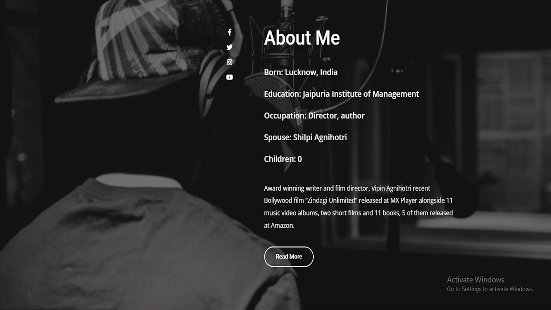Viewport: 551px width, 310px height.
Task: Select the Occupation: Director, author text
Action: (314, 116)
